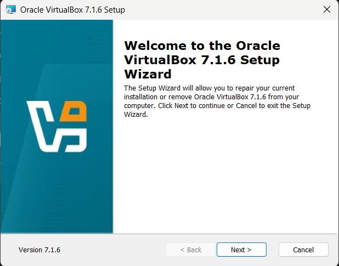The height and width of the screenshot is (266, 339).
Task: Click empty white area below description
Action: coord(225,176)
